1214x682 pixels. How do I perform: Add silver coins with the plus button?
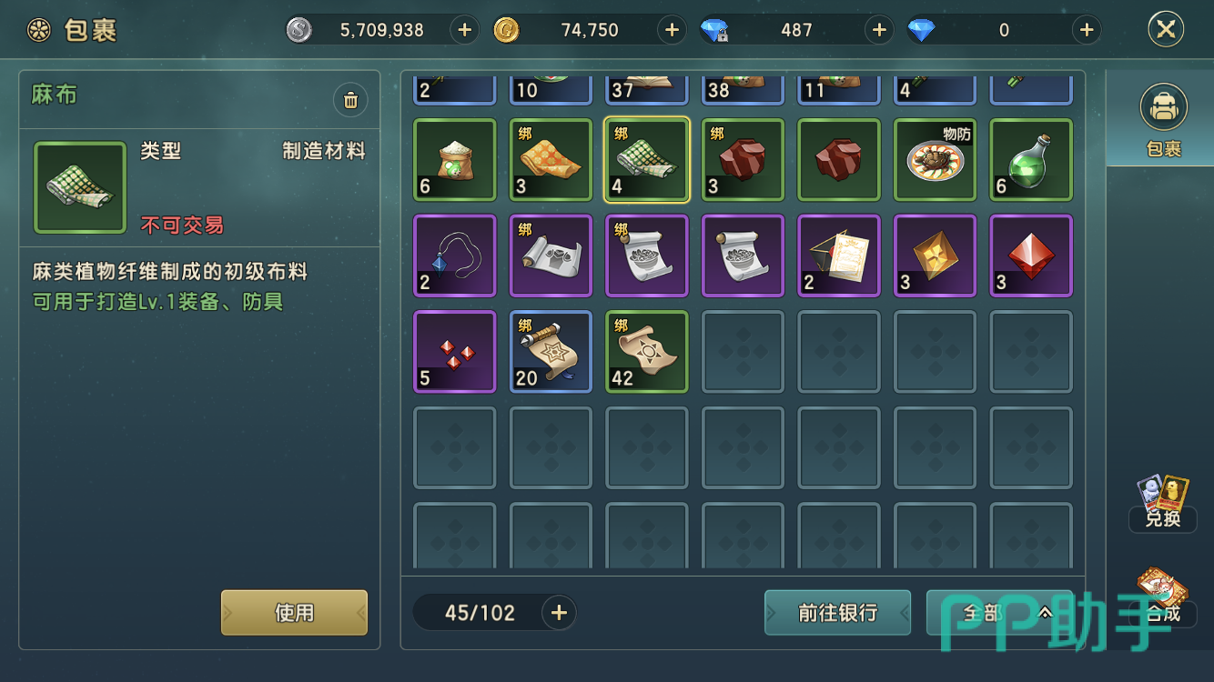(x=464, y=30)
